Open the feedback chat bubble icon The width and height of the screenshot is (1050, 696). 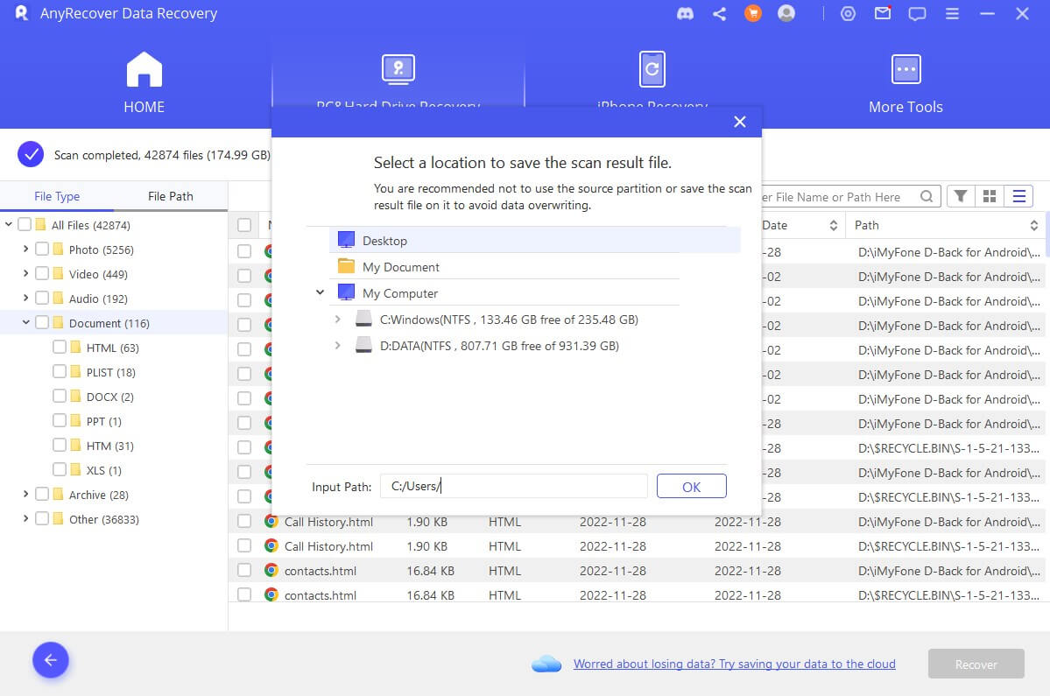[917, 14]
